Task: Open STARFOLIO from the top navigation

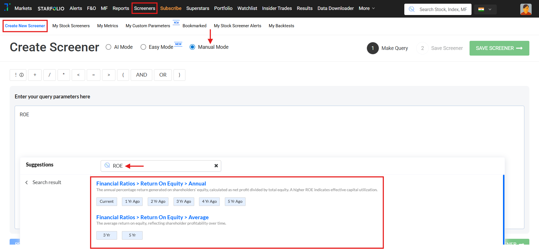Action: pyautogui.click(x=51, y=9)
